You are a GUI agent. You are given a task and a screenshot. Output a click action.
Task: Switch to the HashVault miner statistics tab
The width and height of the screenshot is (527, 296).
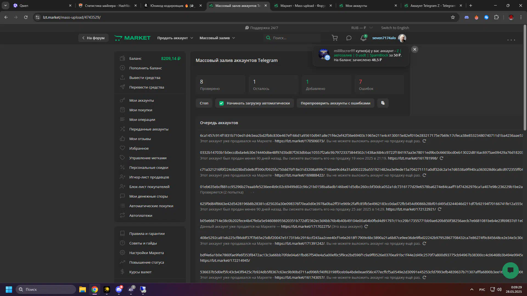(x=108, y=5)
